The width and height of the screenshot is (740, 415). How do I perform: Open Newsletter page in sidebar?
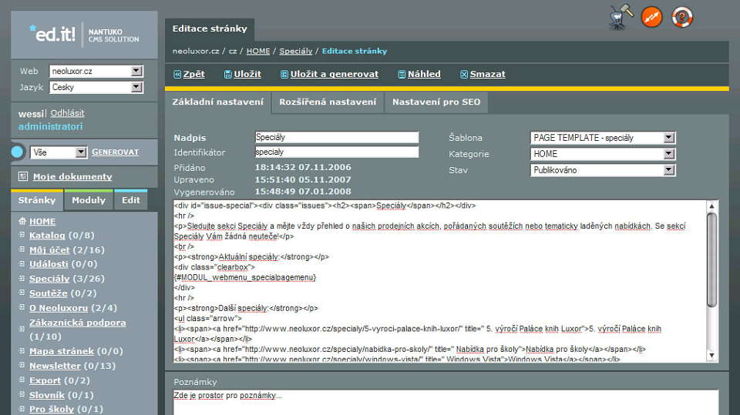55,366
